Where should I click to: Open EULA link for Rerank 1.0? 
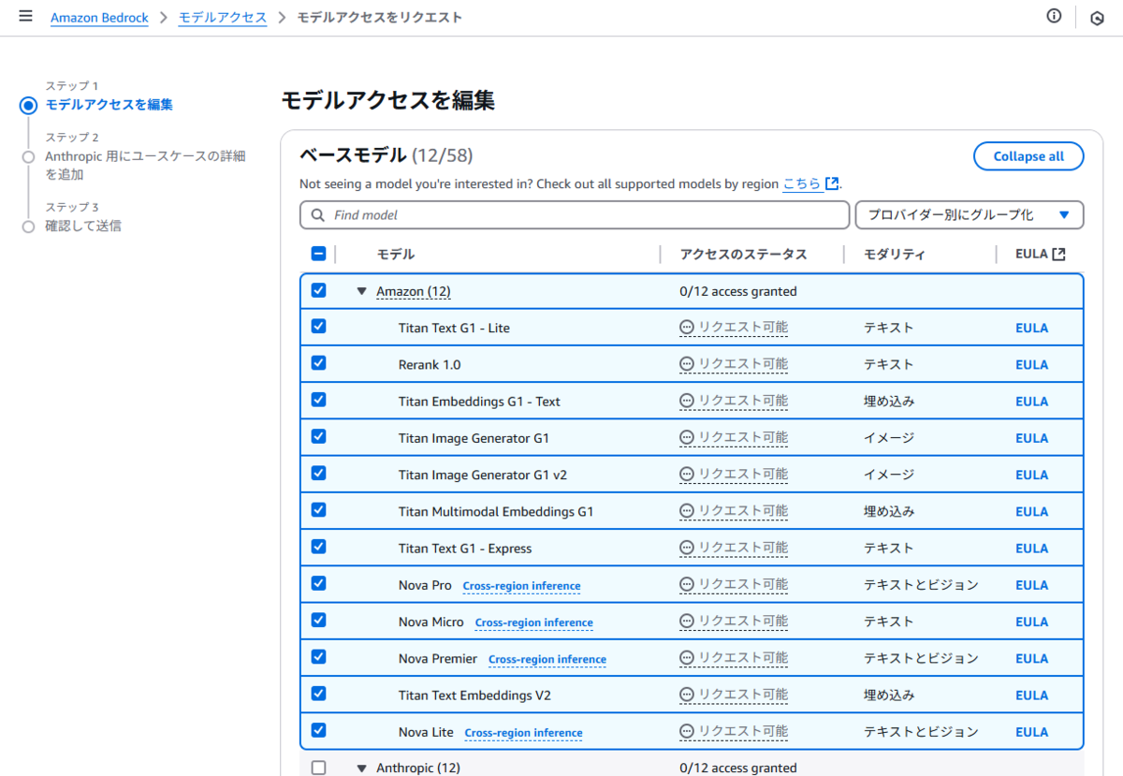pos(1031,365)
